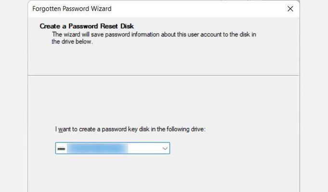Click the word 'Wizard' in the title bar
The image size is (328, 192).
[101, 9]
